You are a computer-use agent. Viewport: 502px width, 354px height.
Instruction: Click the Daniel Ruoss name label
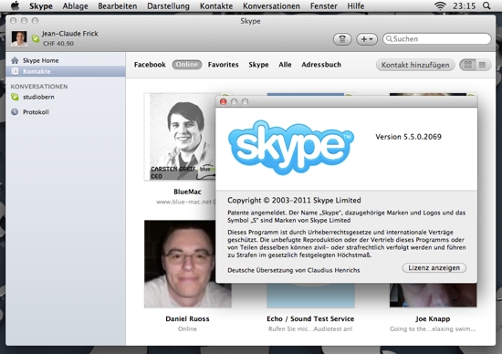pyautogui.click(x=188, y=318)
